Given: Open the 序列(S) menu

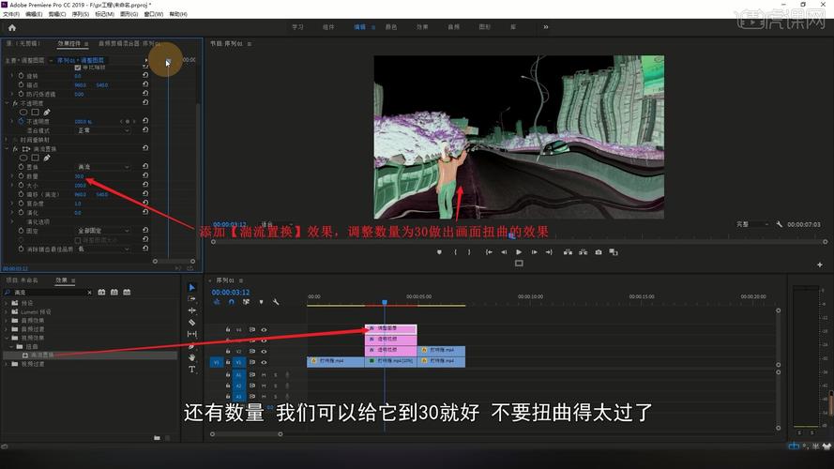Looking at the screenshot, I should coord(81,14).
